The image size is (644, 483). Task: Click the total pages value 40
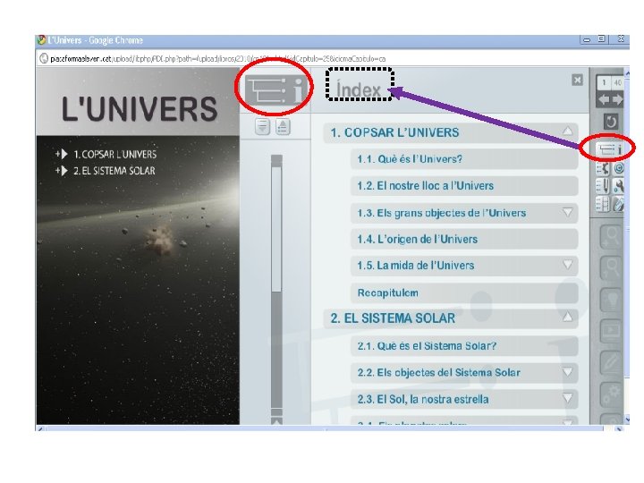[x=617, y=82]
